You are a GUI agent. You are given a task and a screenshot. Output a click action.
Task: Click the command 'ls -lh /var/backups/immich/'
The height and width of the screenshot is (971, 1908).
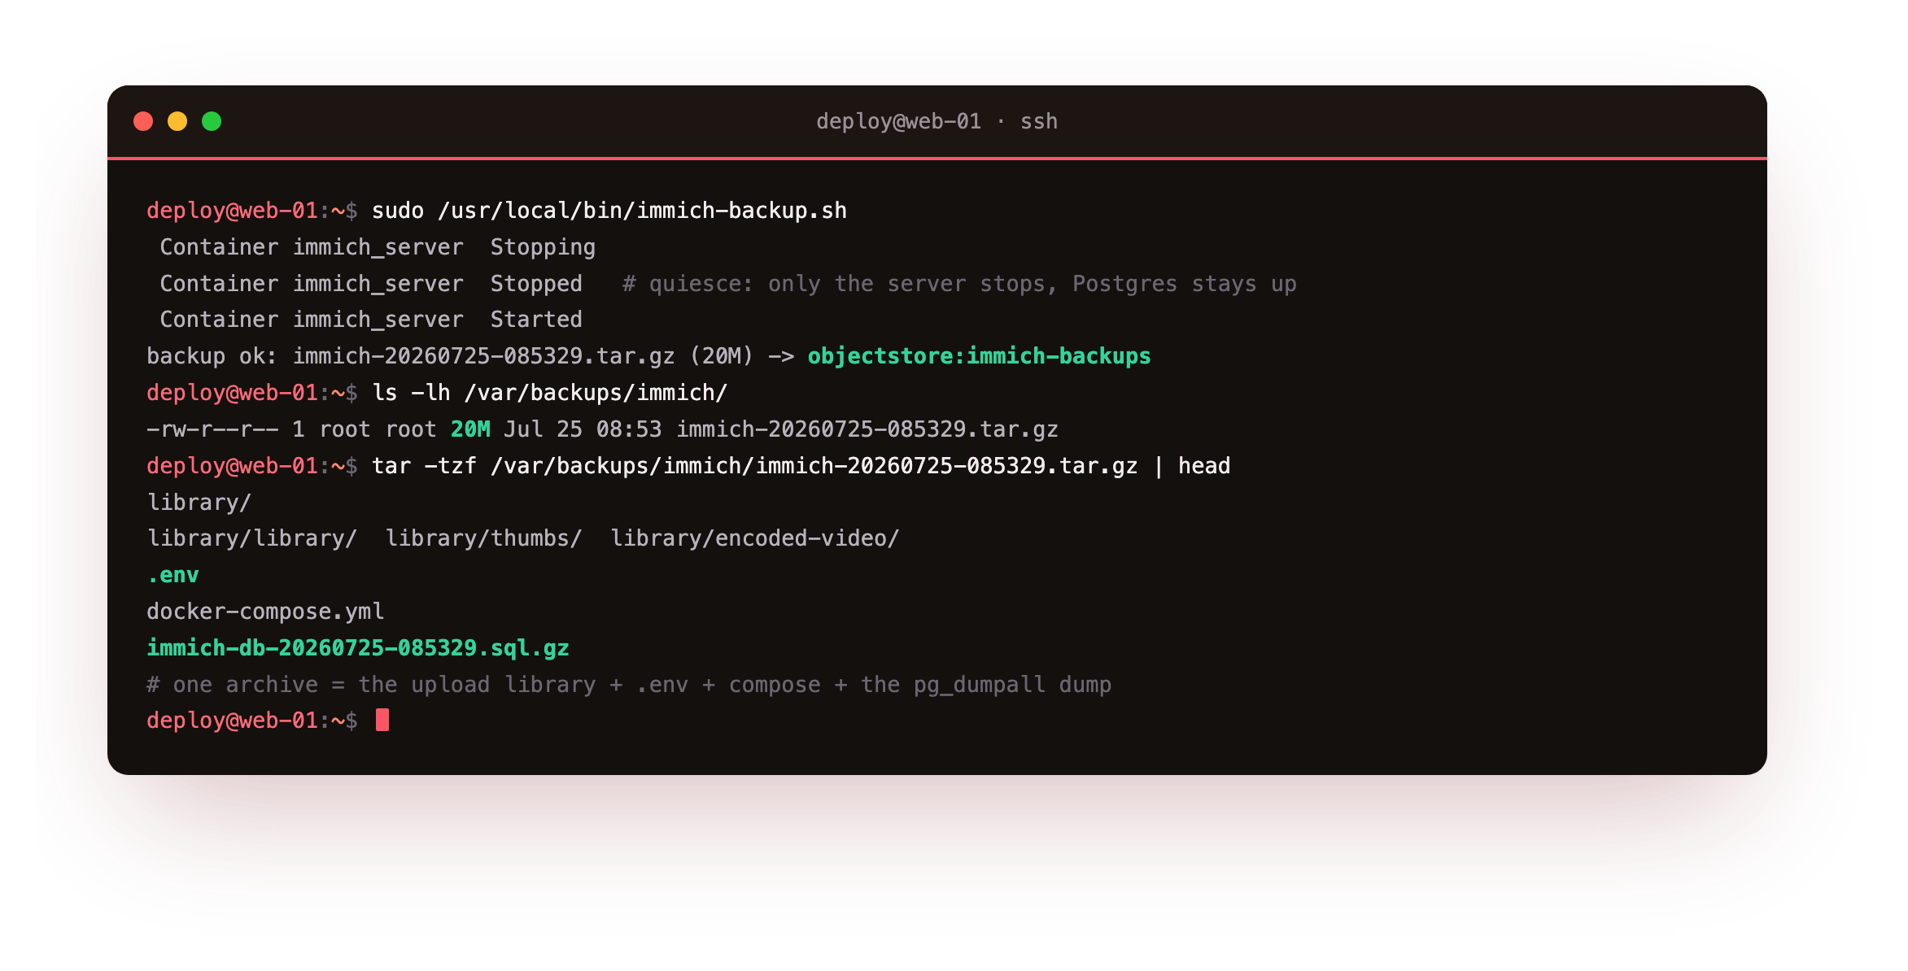pyautogui.click(x=549, y=393)
